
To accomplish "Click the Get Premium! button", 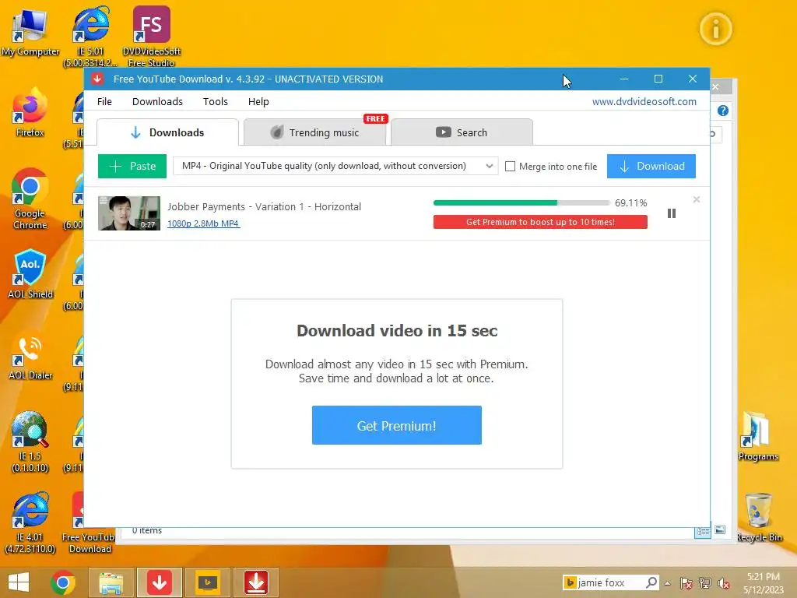I will point(396,425).
